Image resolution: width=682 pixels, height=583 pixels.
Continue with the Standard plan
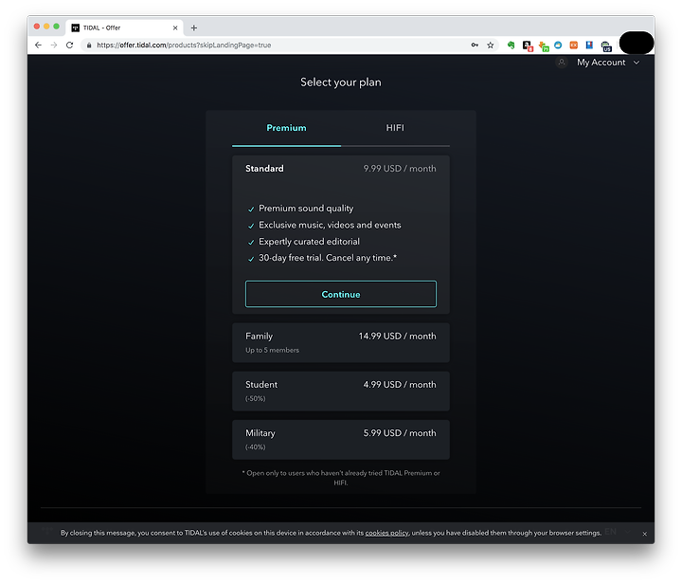point(341,294)
